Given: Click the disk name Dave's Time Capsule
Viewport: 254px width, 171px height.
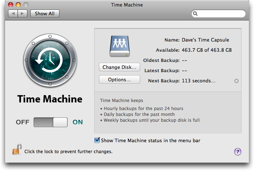Looking at the screenshot, I should coord(205,40).
